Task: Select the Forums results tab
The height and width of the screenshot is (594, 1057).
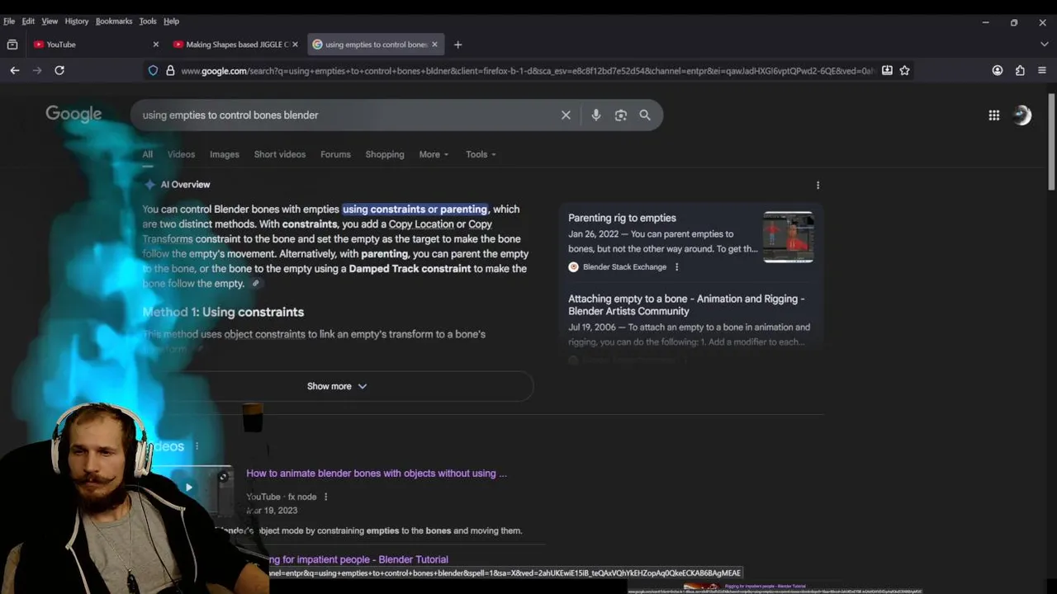Action: coord(335,154)
